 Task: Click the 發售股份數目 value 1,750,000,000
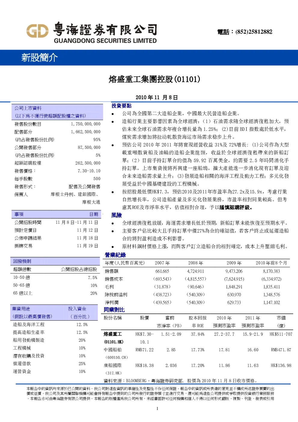point(86,124)
